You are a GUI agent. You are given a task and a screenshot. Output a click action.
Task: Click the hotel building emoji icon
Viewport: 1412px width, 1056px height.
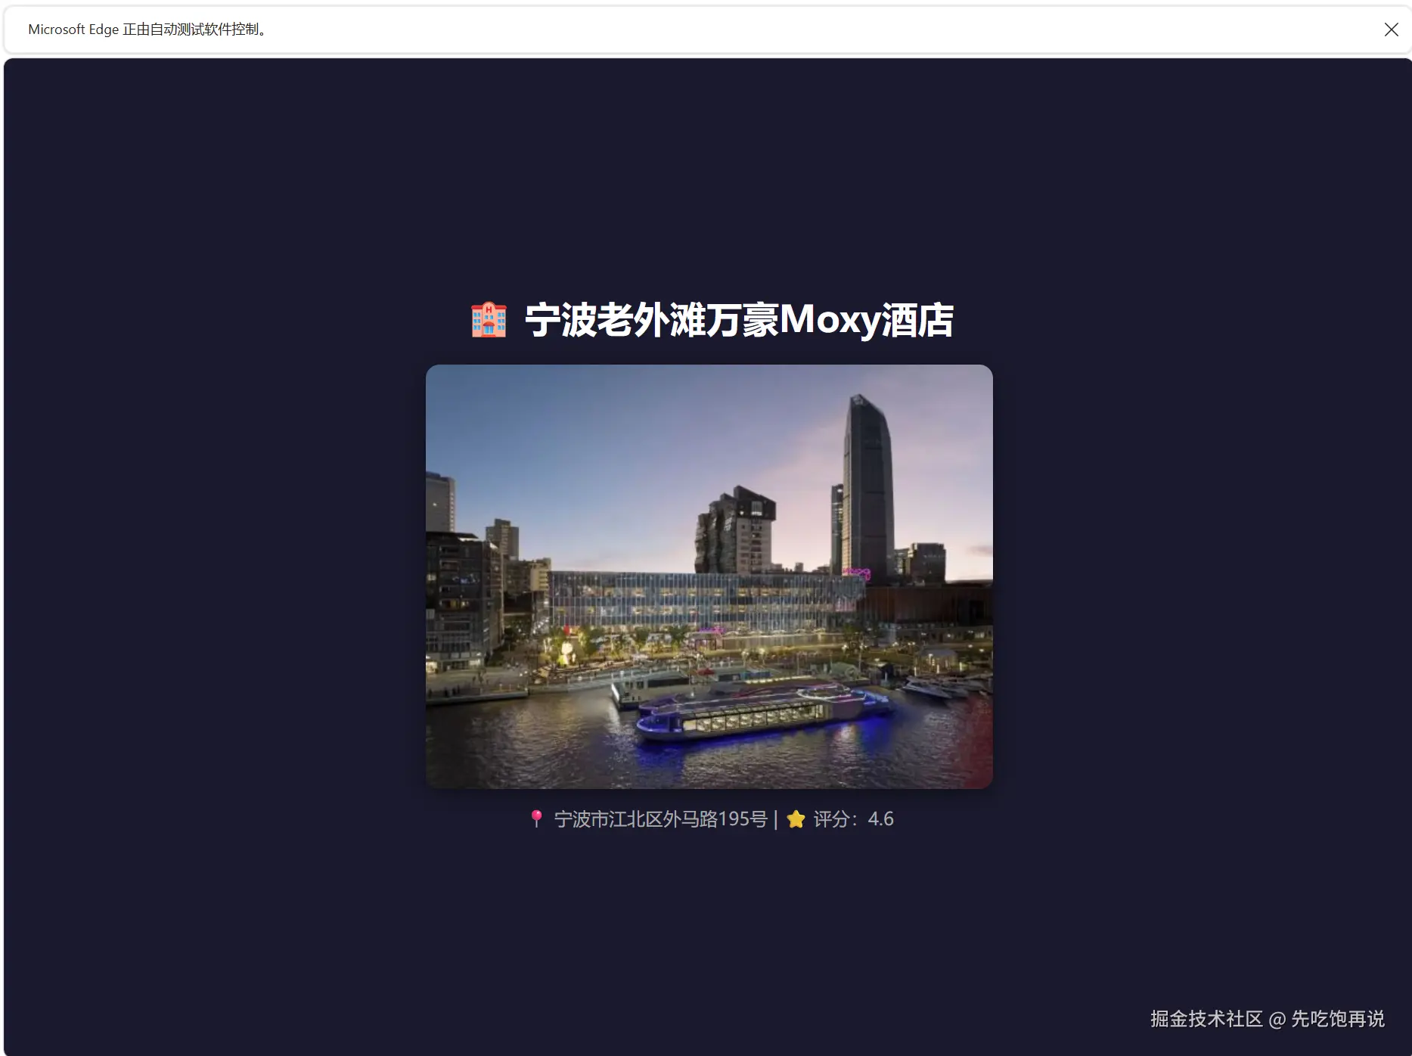(489, 320)
